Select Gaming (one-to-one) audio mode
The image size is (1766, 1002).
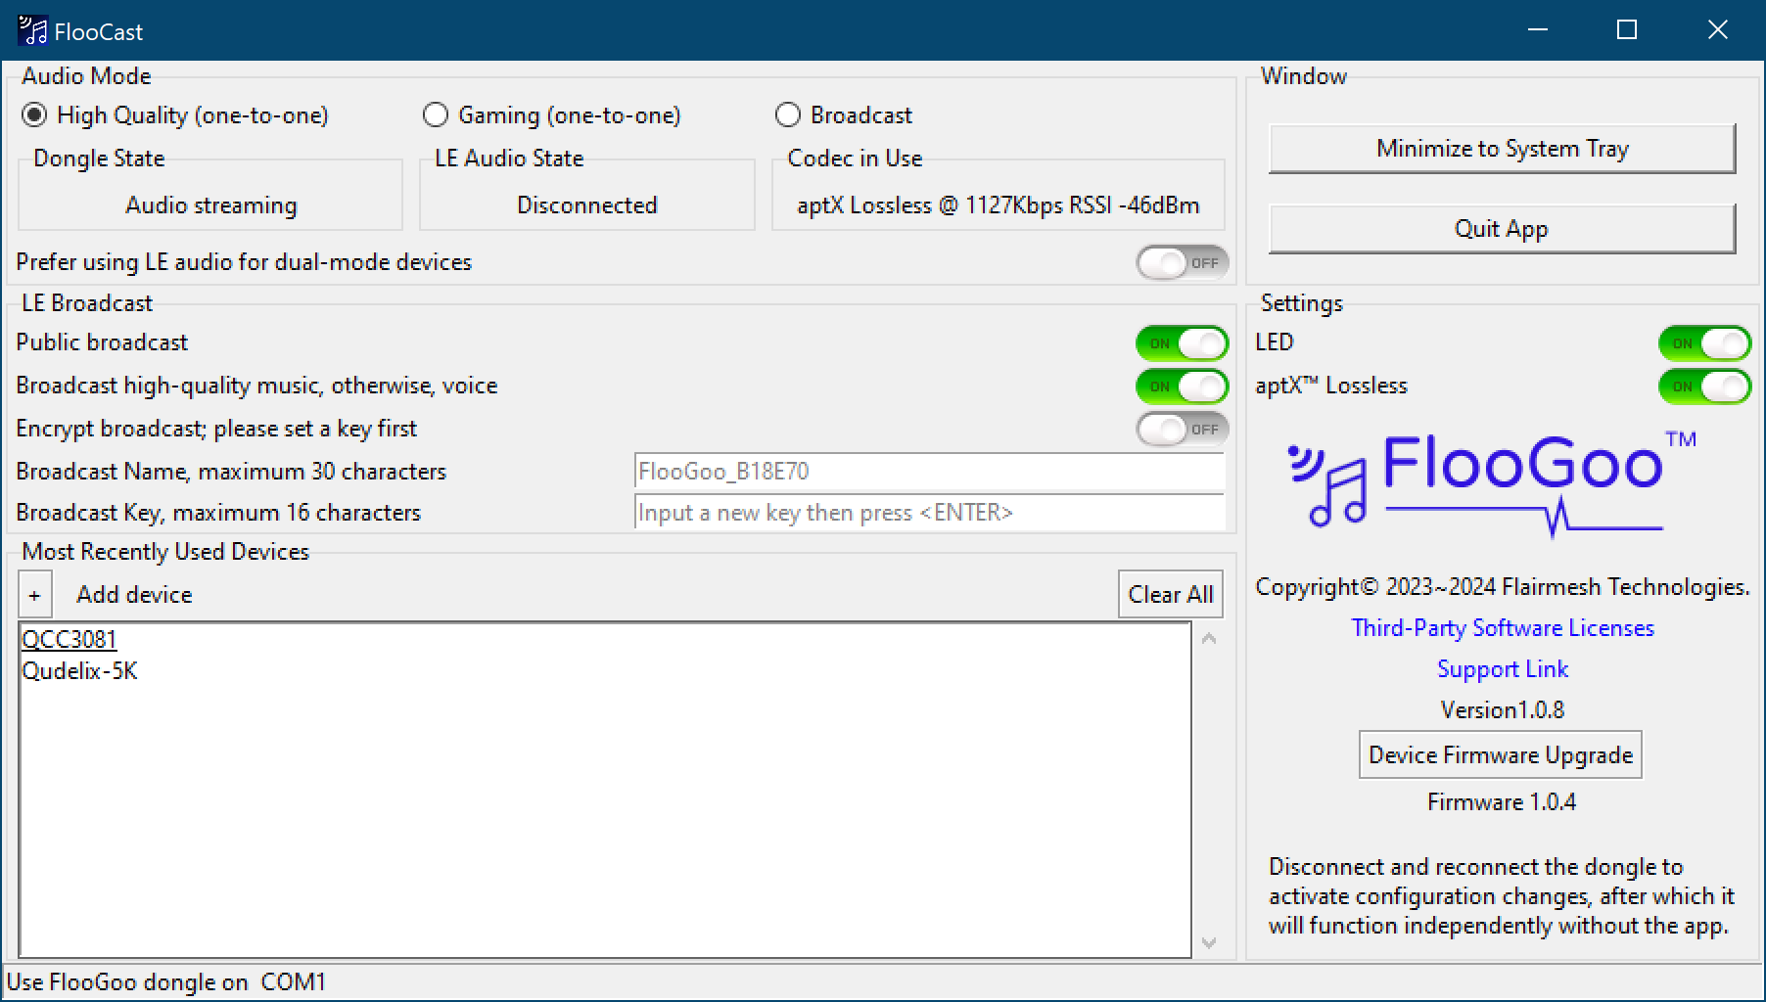(436, 115)
